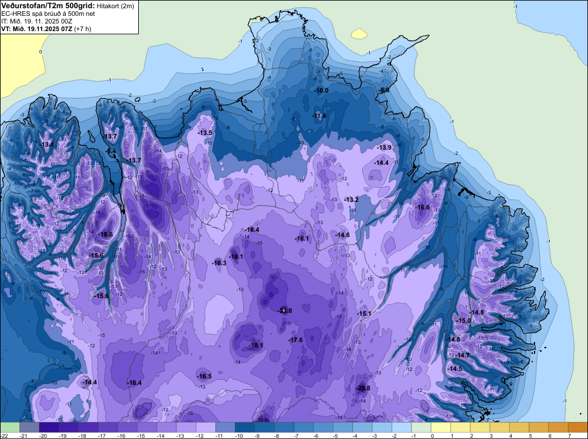Screen dimensions: 588x439
Task: Select the -14.5 reading in the southeast
Action: 455,369
